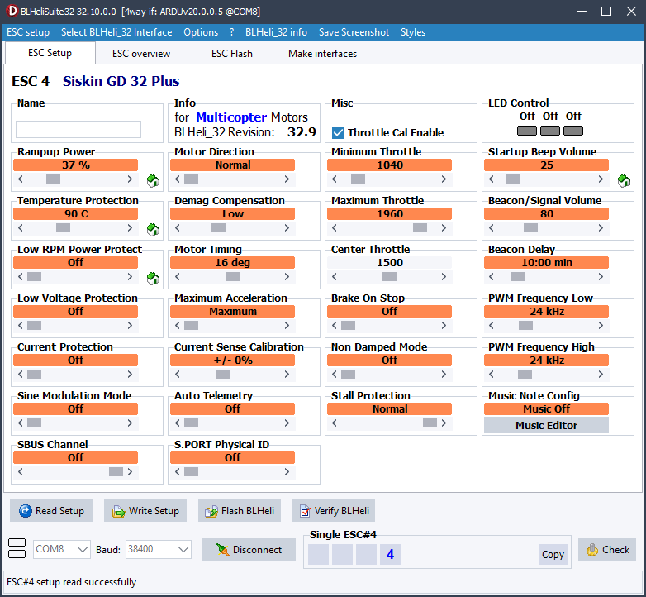646x597 pixels.
Task: Click the Rampup Power default-reset house icon
Action: click(x=154, y=180)
